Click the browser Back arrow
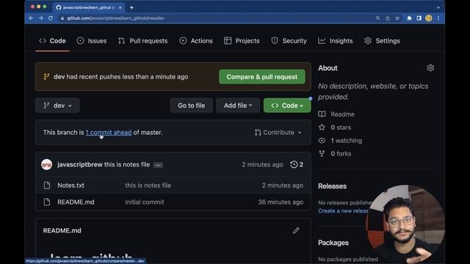The image size is (470, 264). pos(31,18)
